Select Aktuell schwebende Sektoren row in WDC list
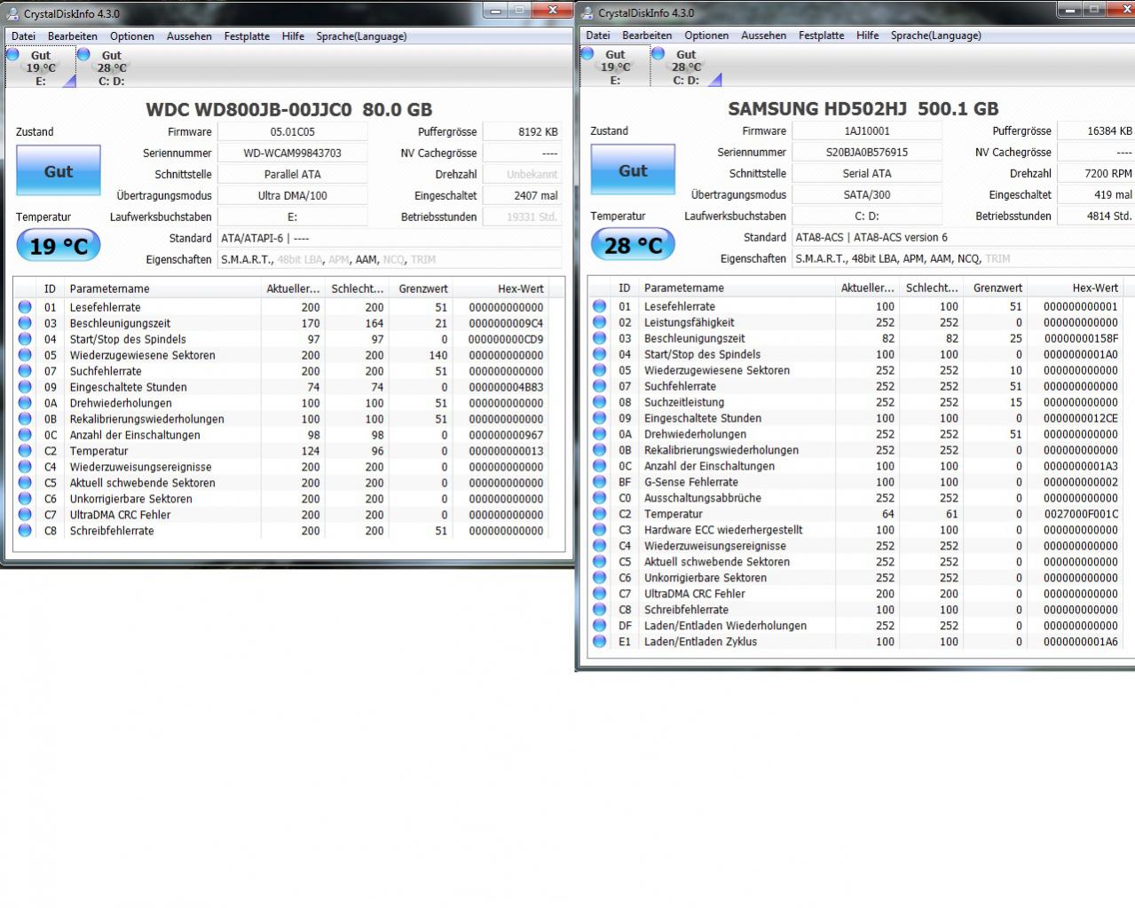 coord(290,483)
